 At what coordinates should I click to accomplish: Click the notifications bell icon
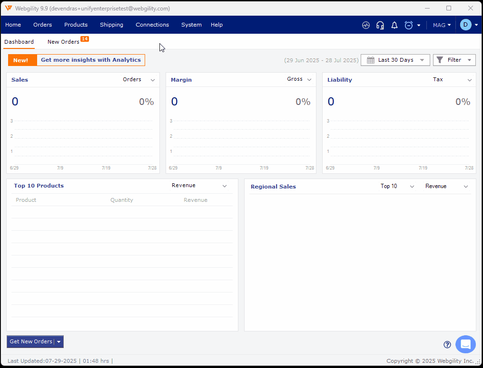[394, 25]
